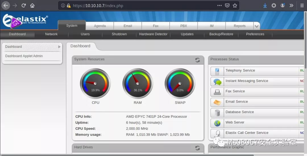
Task: Click the Fax Service machine icon
Action: pos(217,92)
